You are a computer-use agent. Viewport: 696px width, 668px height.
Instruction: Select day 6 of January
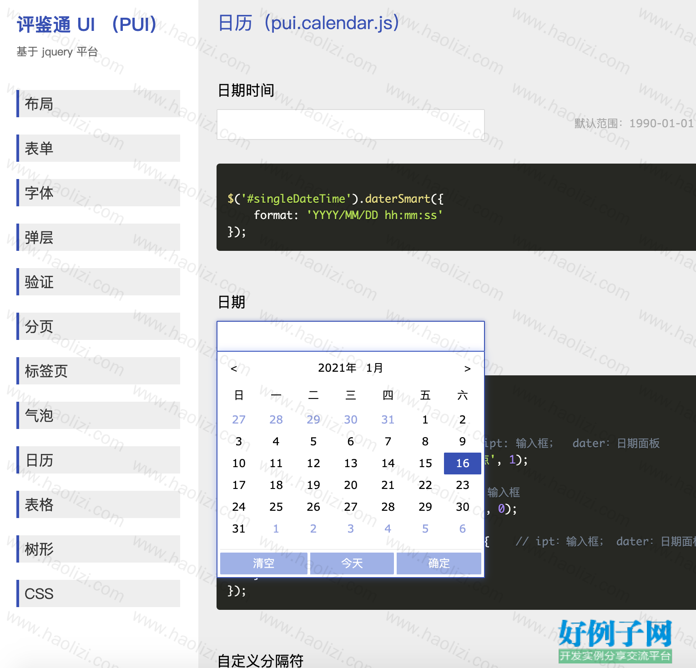[x=351, y=441]
